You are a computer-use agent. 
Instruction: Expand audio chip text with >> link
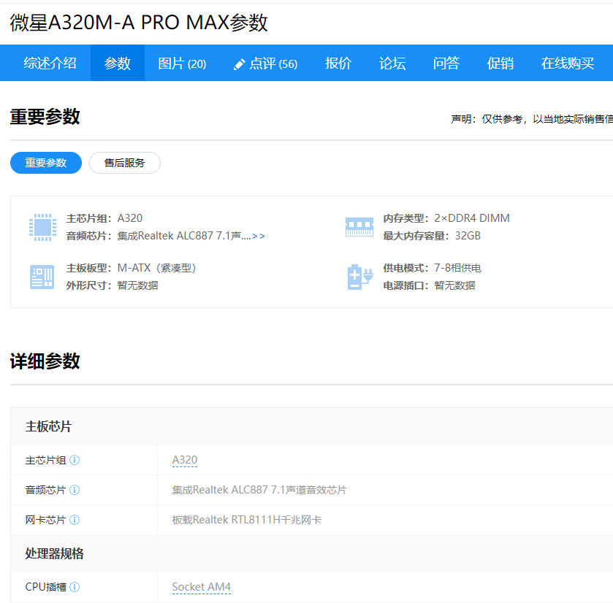[259, 236]
